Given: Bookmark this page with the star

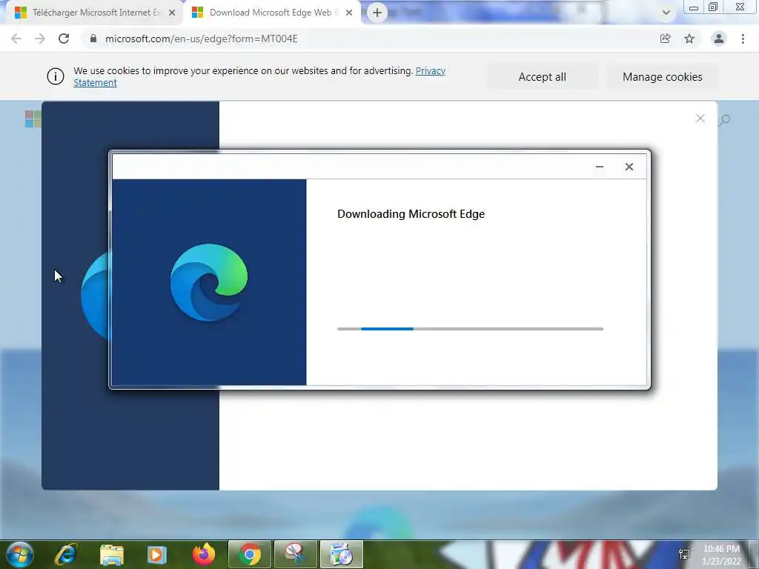Looking at the screenshot, I should 689,39.
